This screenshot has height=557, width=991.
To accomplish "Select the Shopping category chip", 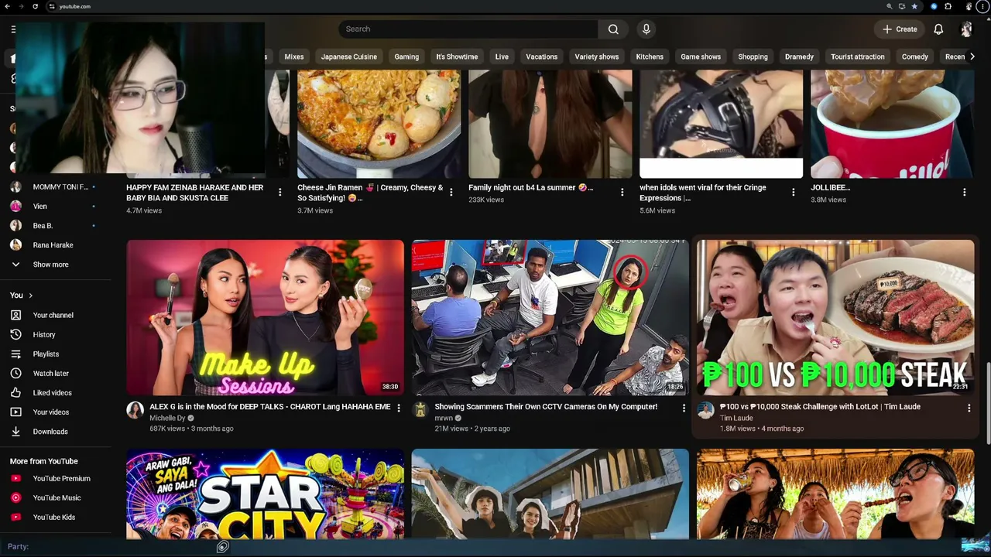I will pos(753,56).
